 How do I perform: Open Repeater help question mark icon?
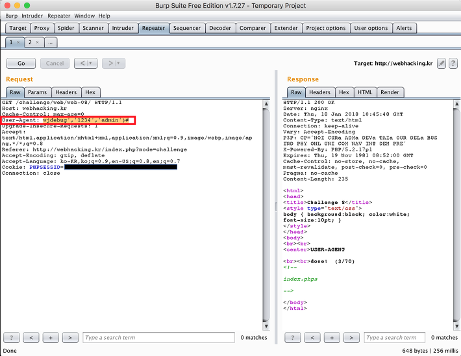pos(453,63)
